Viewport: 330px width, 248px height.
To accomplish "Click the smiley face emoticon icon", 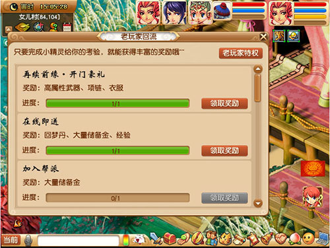I will 308,239.
